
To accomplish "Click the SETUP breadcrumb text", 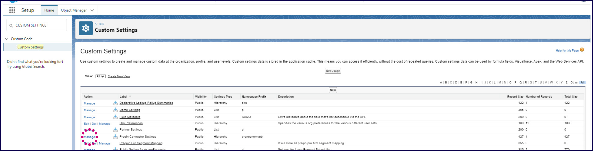I will click(99, 24).
